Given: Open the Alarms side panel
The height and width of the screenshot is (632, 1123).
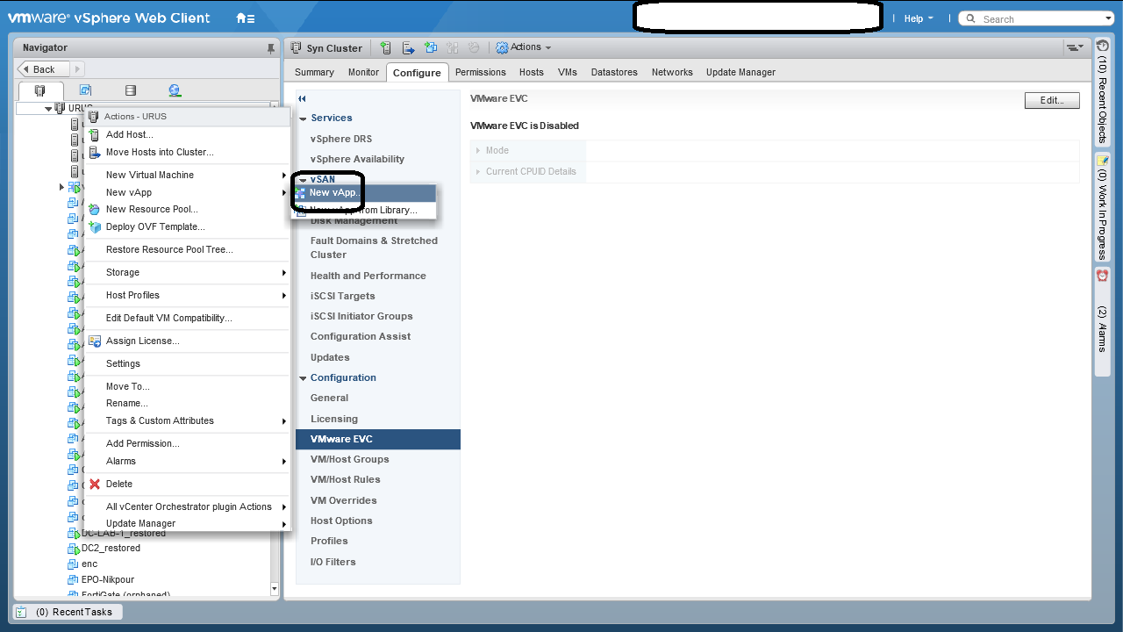Looking at the screenshot, I should [1103, 316].
